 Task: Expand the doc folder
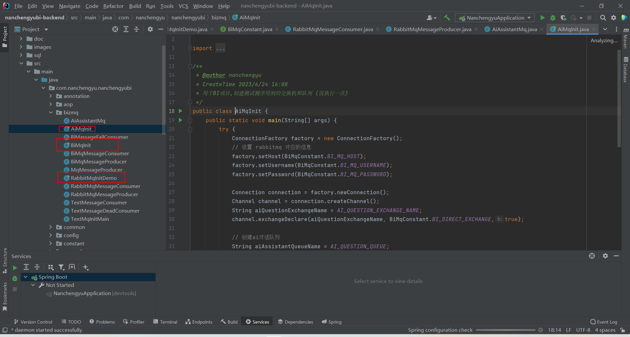pyautogui.click(x=21, y=39)
